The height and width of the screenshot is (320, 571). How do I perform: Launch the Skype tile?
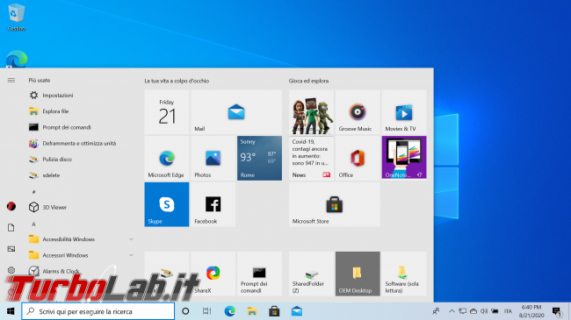click(166, 204)
